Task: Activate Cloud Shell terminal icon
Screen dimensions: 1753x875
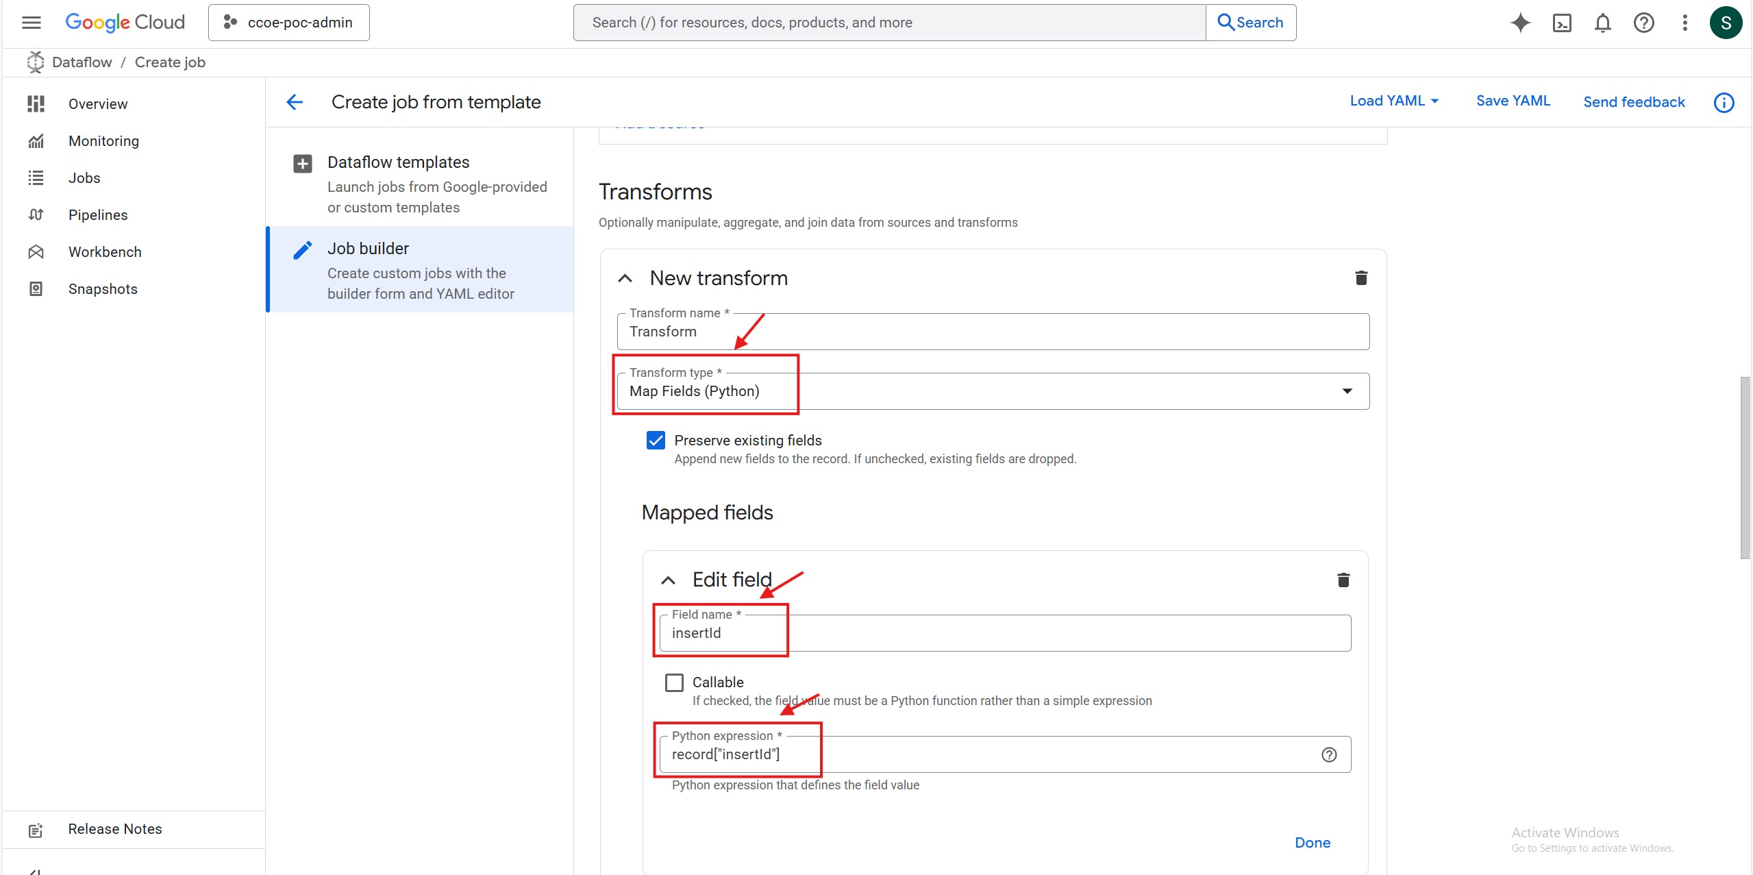Action: tap(1561, 23)
